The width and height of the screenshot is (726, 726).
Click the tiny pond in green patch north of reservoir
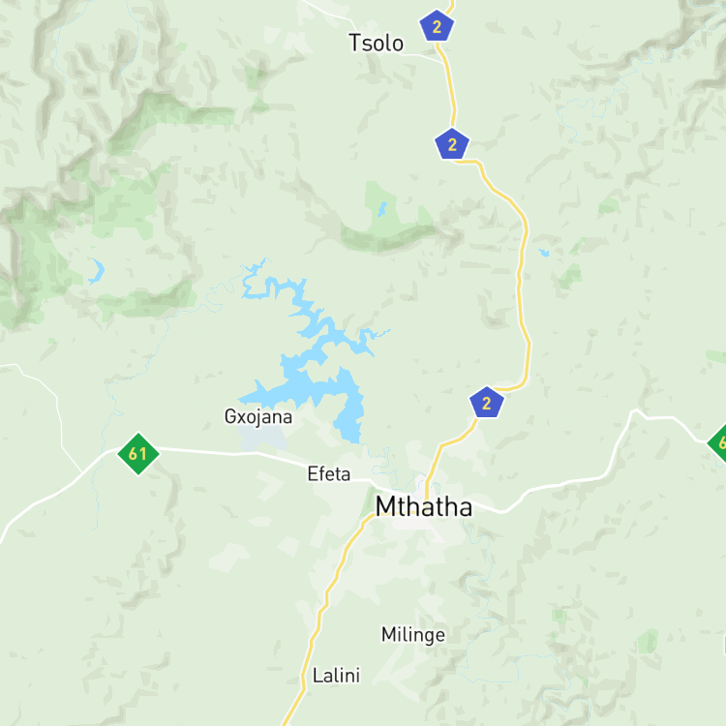click(x=382, y=209)
